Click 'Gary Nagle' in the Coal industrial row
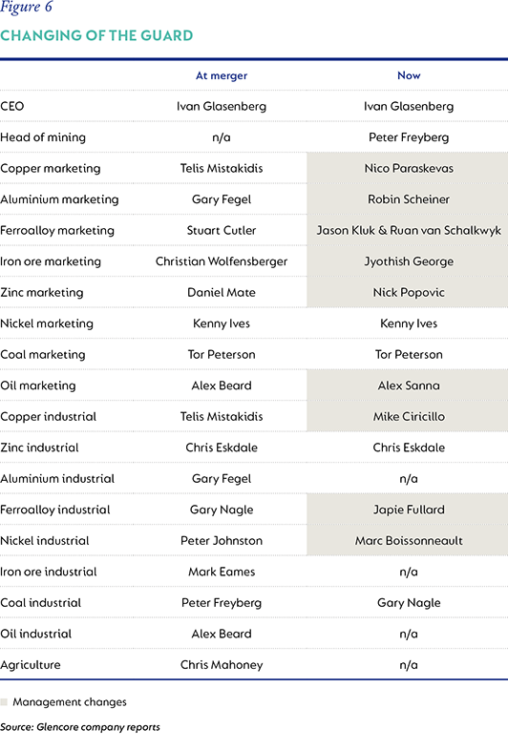This screenshot has width=508, height=750. tap(409, 603)
